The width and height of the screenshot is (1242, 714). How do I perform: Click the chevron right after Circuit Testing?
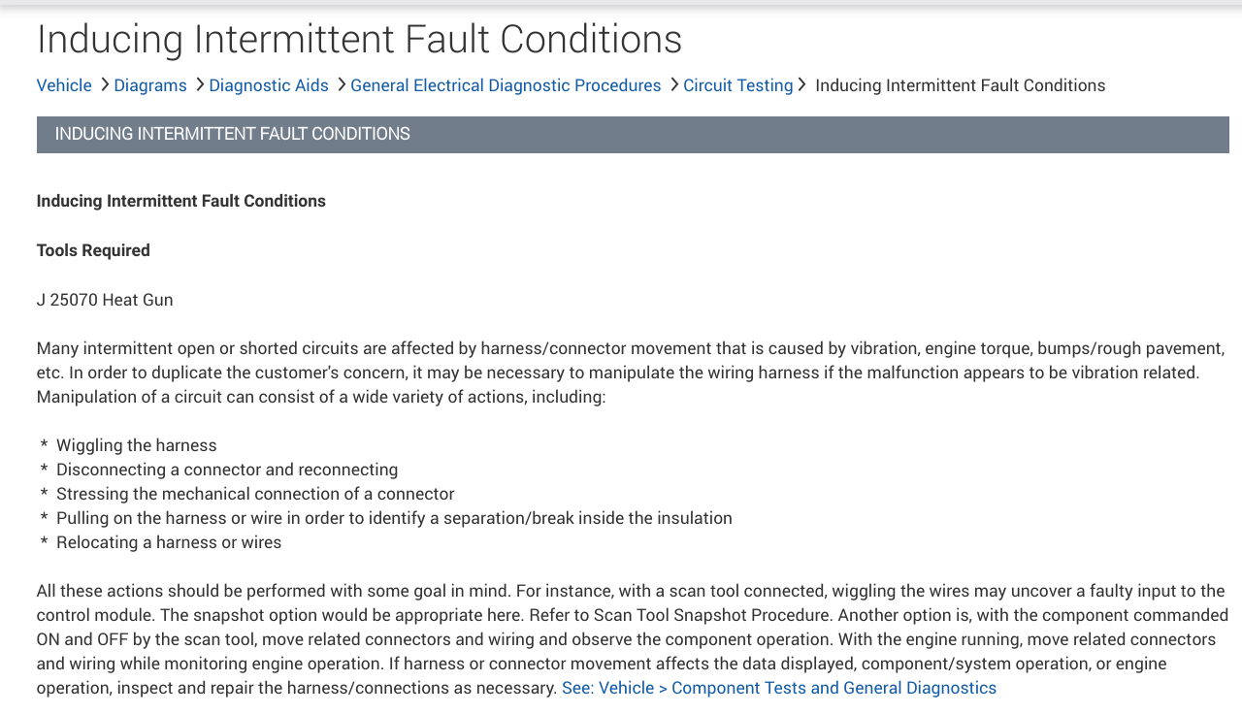tap(802, 84)
